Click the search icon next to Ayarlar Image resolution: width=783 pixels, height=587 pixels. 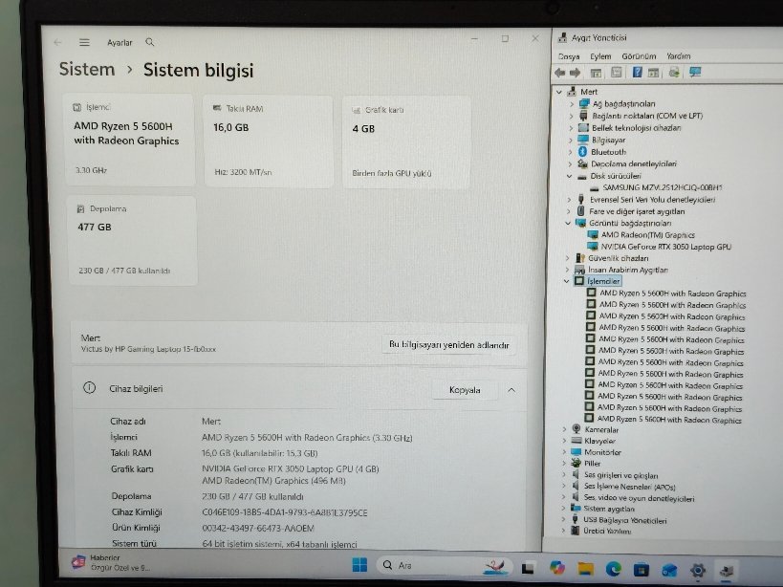point(150,42)
